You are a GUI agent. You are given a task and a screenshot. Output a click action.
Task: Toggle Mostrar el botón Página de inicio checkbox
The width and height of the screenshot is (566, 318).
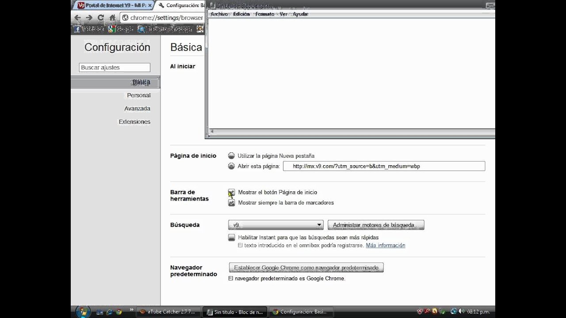click(231, 193)
